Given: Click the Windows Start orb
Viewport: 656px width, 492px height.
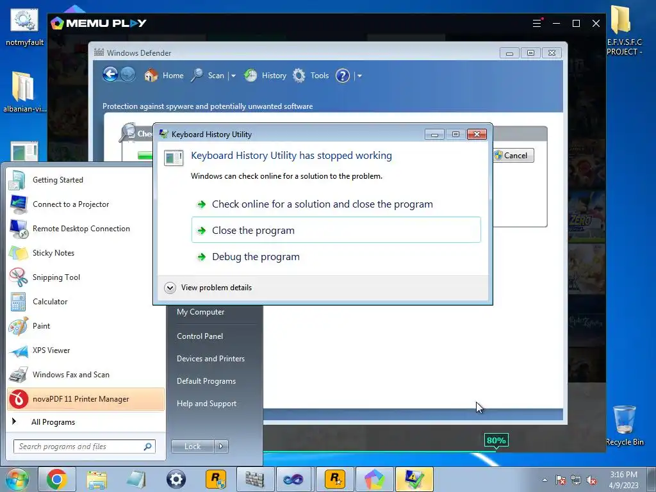Looking at the screenshot, I should click(17, 479).
